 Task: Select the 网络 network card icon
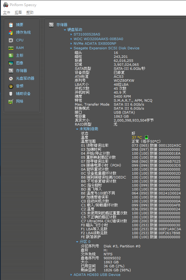pos(11,101)
